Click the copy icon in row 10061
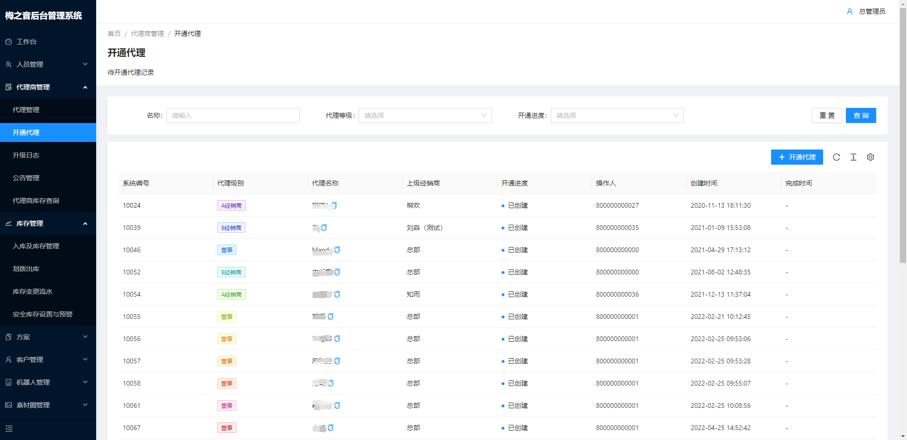 pyautogui.click(x=337, y=405)
